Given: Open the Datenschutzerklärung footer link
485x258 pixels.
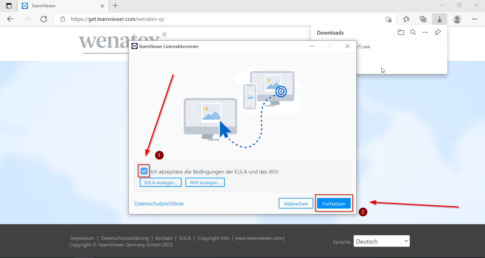Looking at the screenshot, I should pos(125,238).
